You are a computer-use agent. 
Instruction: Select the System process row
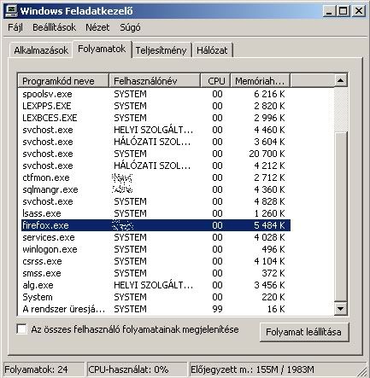[x=156, y=297]
